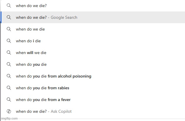Open "when do we die? - Ask Copilot"

44,111
